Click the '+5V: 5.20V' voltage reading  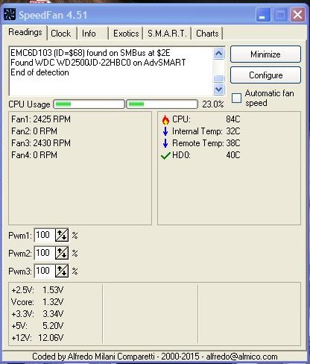[x=37, y=326]
